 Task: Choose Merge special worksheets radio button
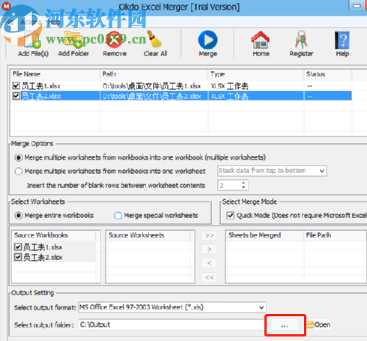point(118,215)
